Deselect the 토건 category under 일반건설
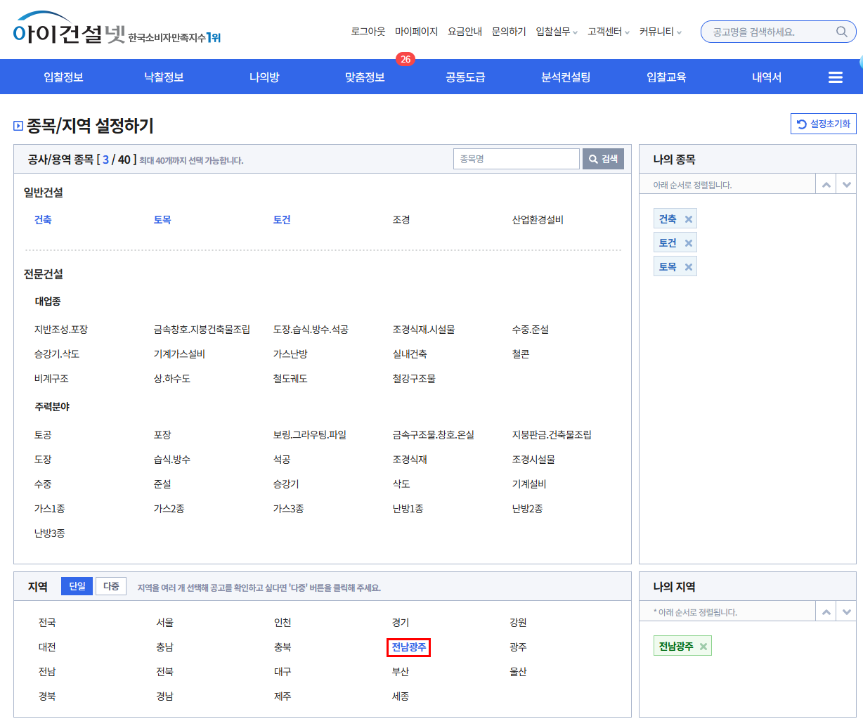The image size is (863, 726). tap(282, 220)
